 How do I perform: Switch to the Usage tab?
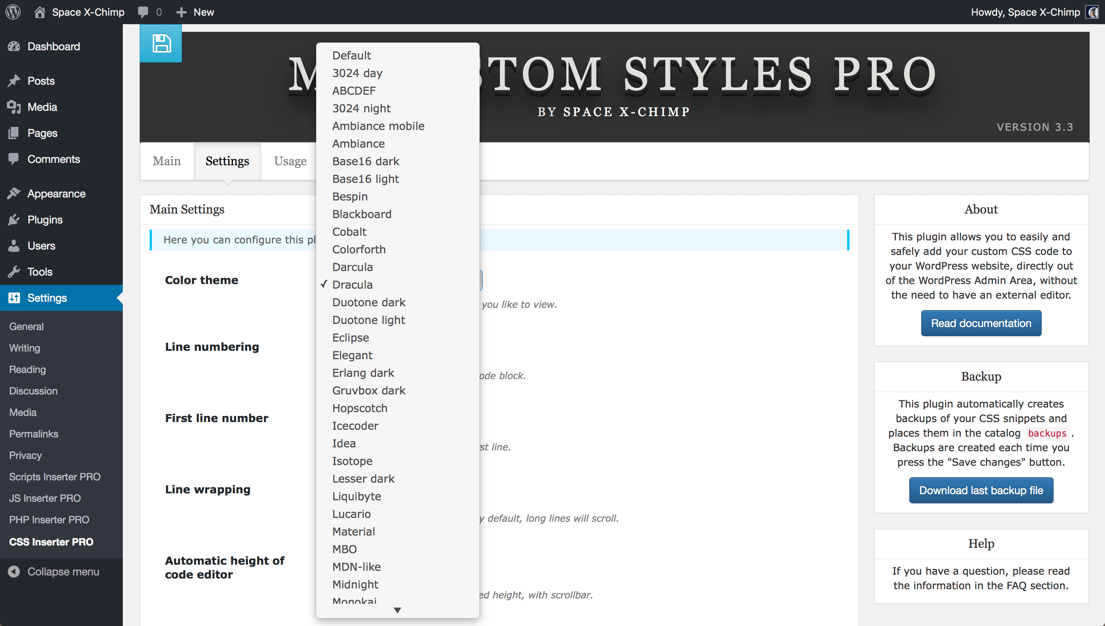290,161
